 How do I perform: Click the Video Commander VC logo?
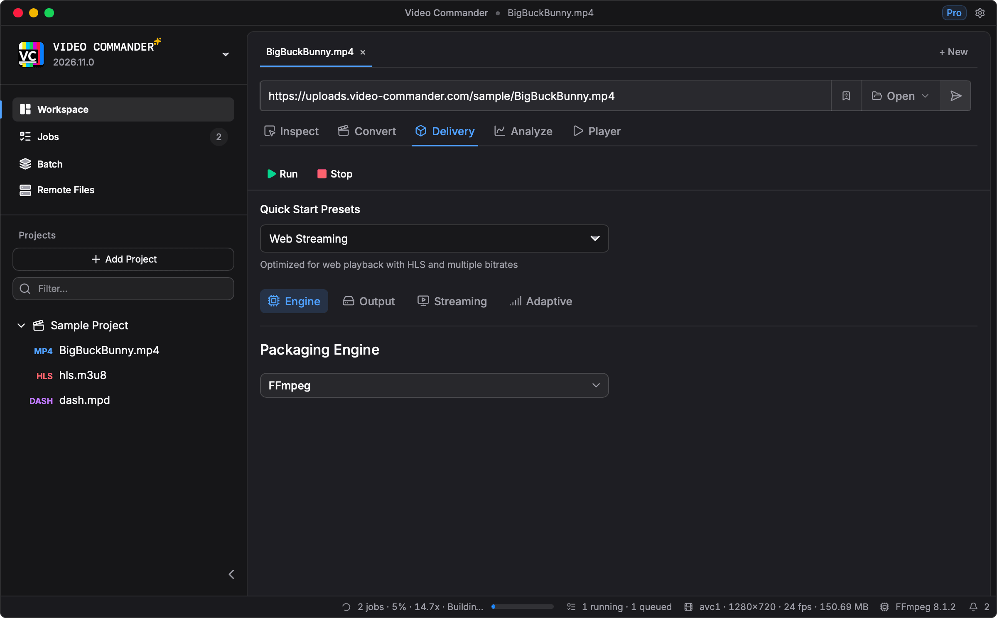coord(31,54)
